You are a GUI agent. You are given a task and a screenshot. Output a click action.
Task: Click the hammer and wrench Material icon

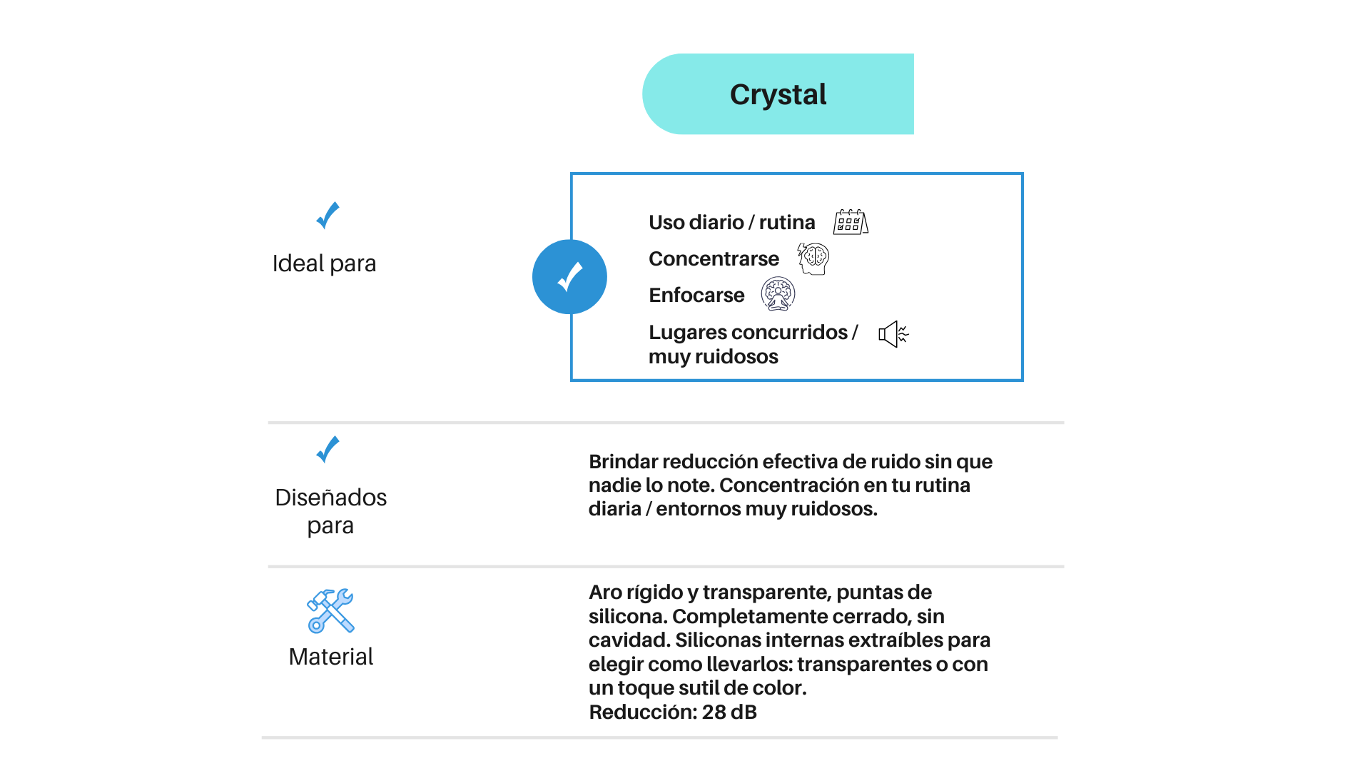pyautogui.click(x=330, y=611)
